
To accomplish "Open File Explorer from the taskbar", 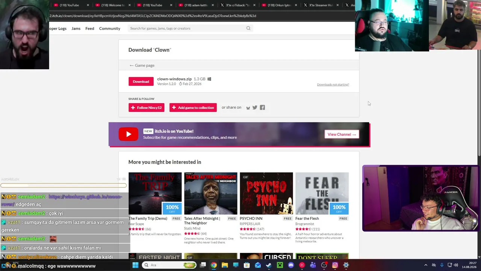I will [x=225, y=265].
